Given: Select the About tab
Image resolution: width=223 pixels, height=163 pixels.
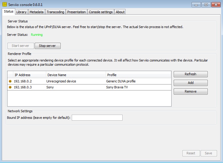Looking at the screenshot, I should click(120, 12).
